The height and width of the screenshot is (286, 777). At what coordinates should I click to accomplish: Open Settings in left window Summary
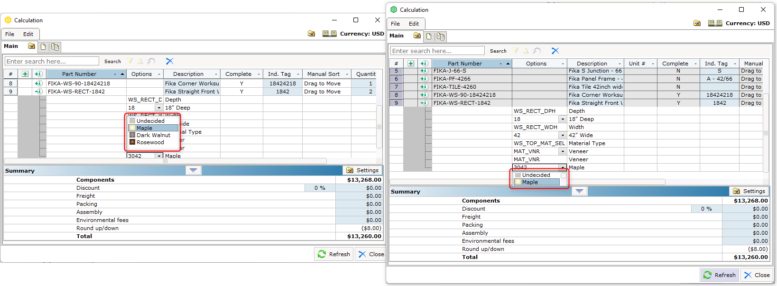click(x=363, y=170)
